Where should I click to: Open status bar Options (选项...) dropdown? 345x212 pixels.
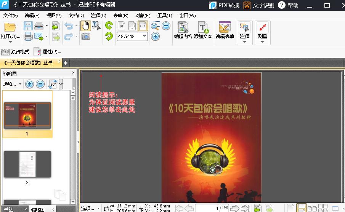pyautogui.click(x=90, y=208)
